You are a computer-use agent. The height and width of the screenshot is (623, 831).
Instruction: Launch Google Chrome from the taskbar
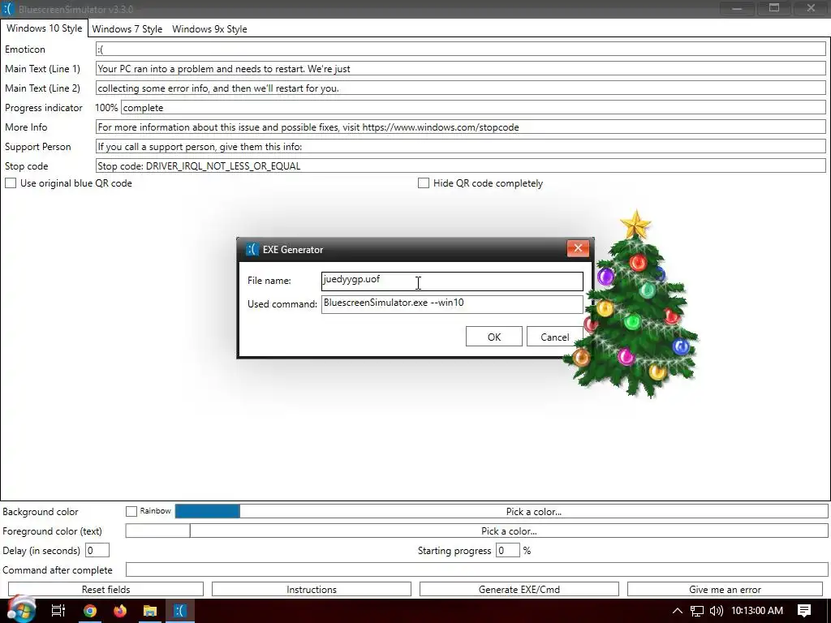click(x=90, y=611)
